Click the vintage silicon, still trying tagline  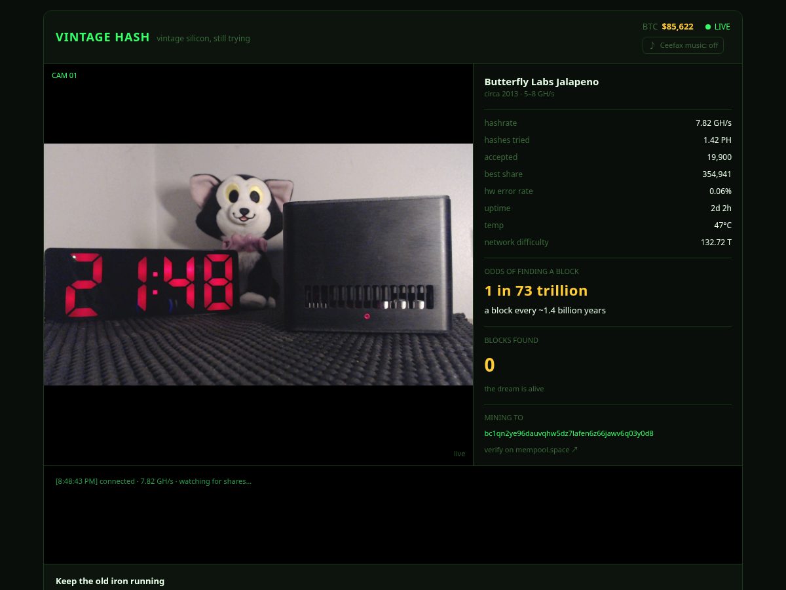point(203,39)
